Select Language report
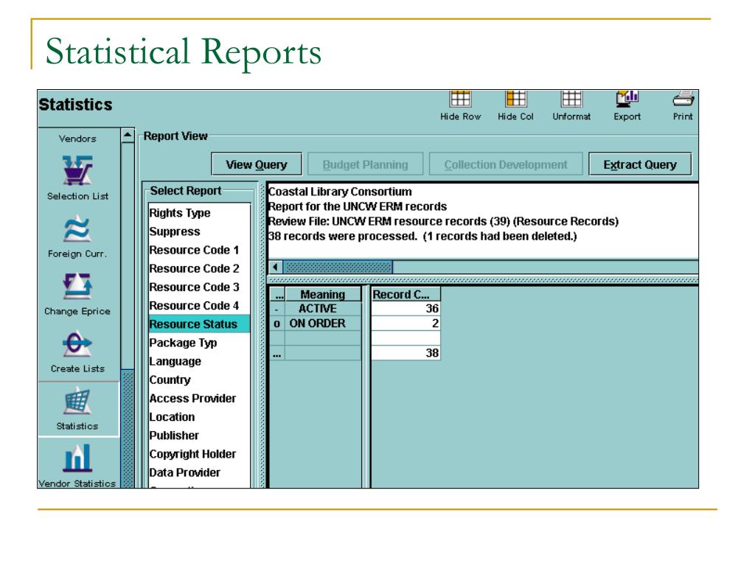The width and height of the screenshot is (755, 566). (x=199, y=361)
